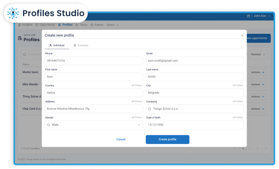The width and height of the screenshot is (279, 169).
Task: Expand the Gender dropdown chevron
Action: click(139, 125)
